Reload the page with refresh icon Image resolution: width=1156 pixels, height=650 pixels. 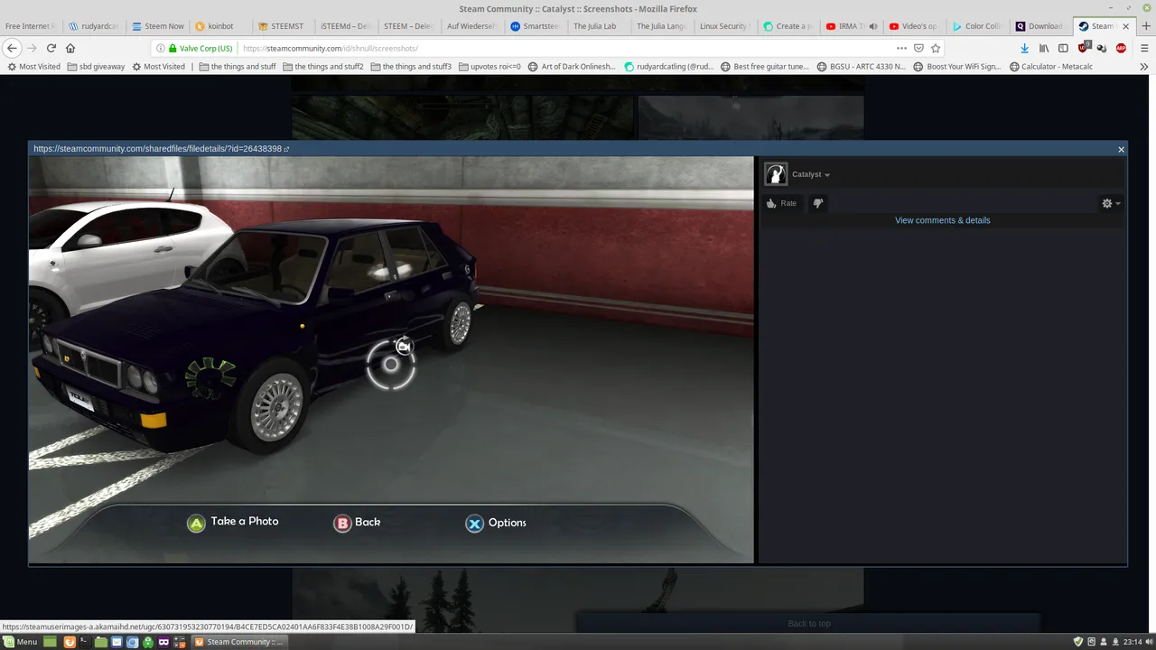(51, 48)
